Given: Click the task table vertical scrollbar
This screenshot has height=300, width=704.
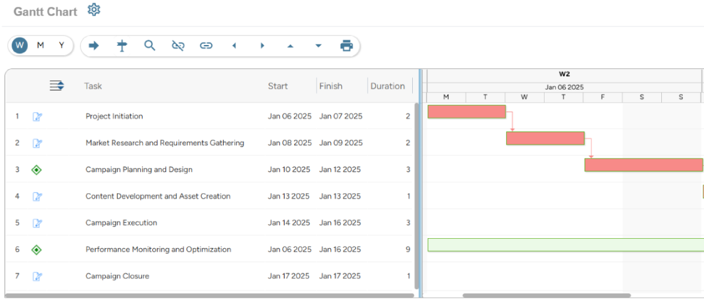Looking at the screenshot, I should click(416, 196).
